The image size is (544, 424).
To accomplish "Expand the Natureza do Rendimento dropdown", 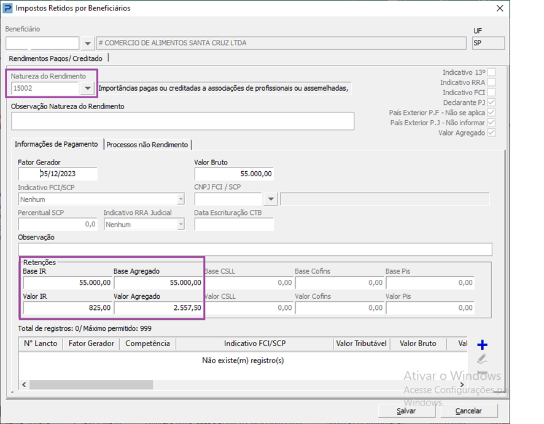I will coord(88,88).
